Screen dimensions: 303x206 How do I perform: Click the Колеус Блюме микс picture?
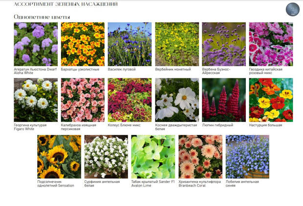(x=130, y=100)
